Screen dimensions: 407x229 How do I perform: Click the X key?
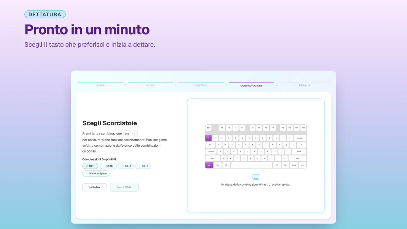230,158
